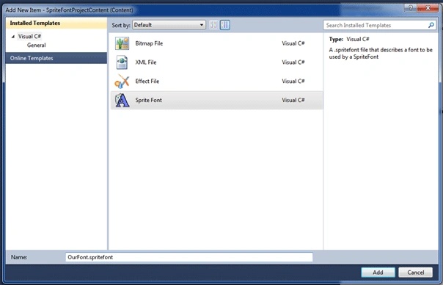Select the XML File template name
Viewport: 443px width, 285px height.
145,62
